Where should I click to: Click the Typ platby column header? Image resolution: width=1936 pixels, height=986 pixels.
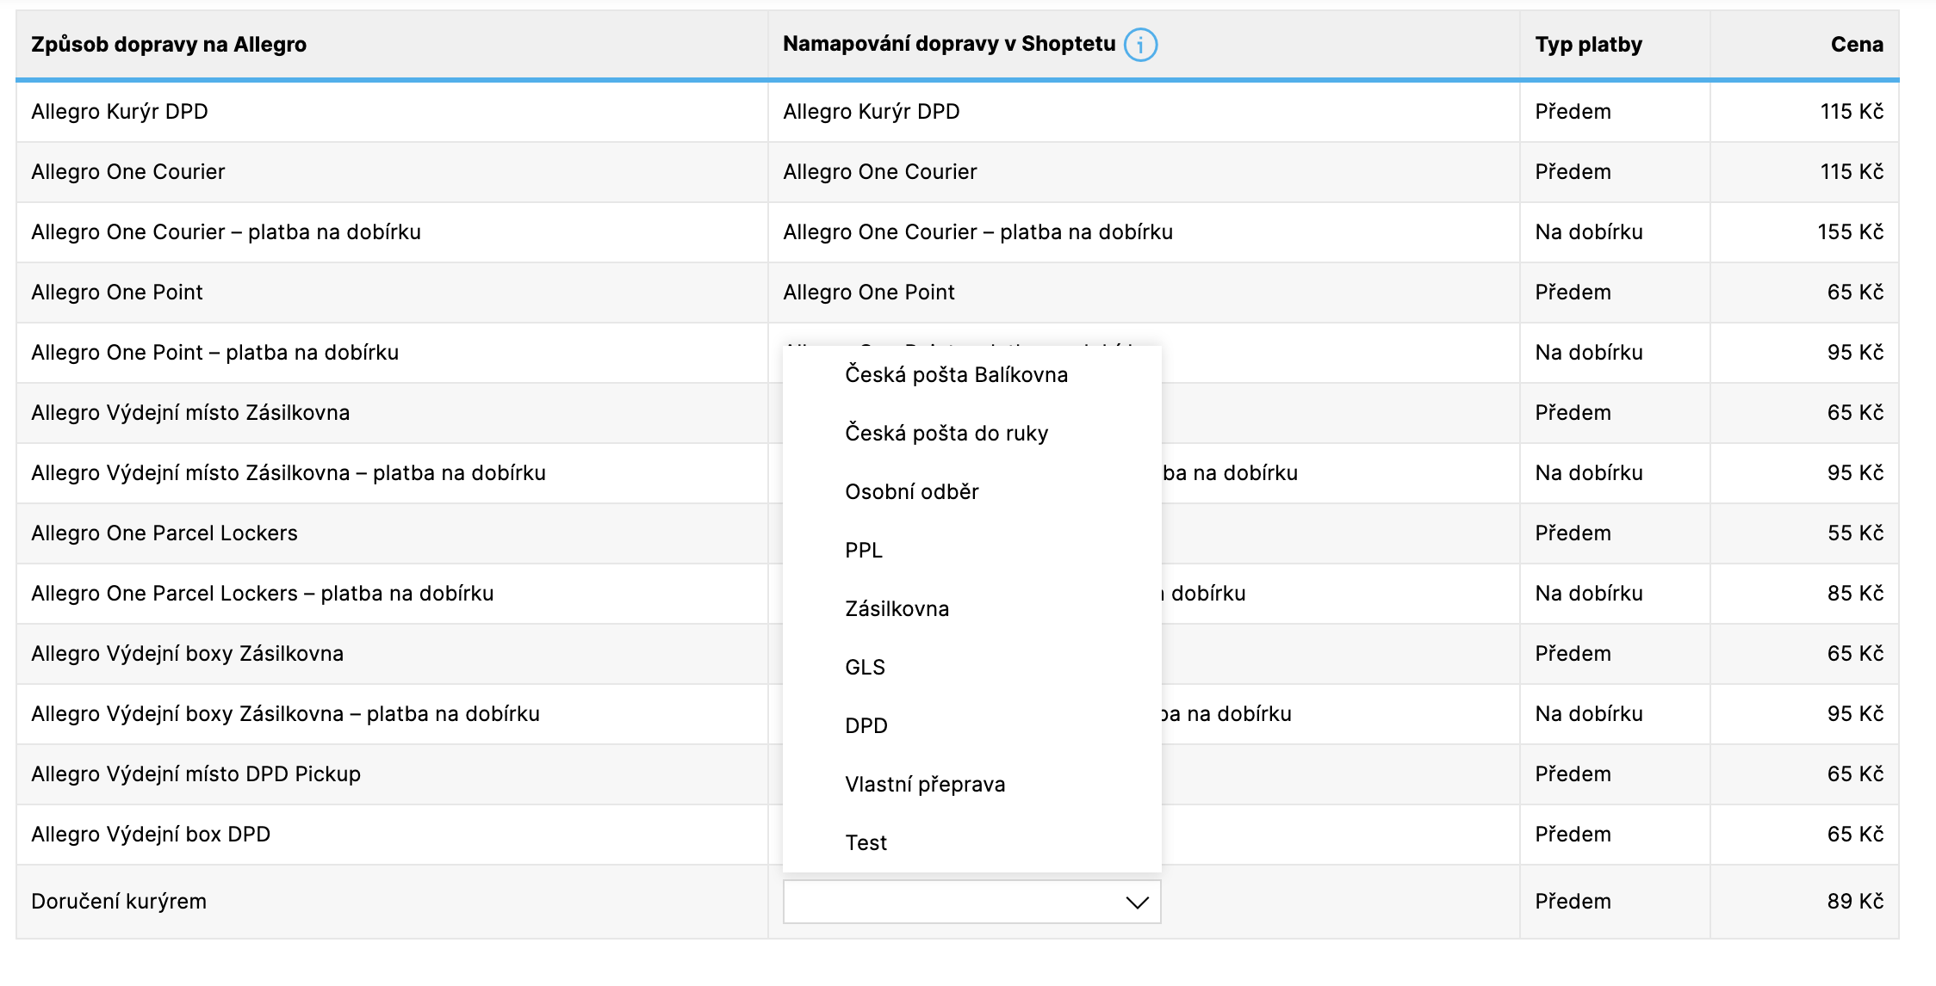click(x=1588, y=45)
